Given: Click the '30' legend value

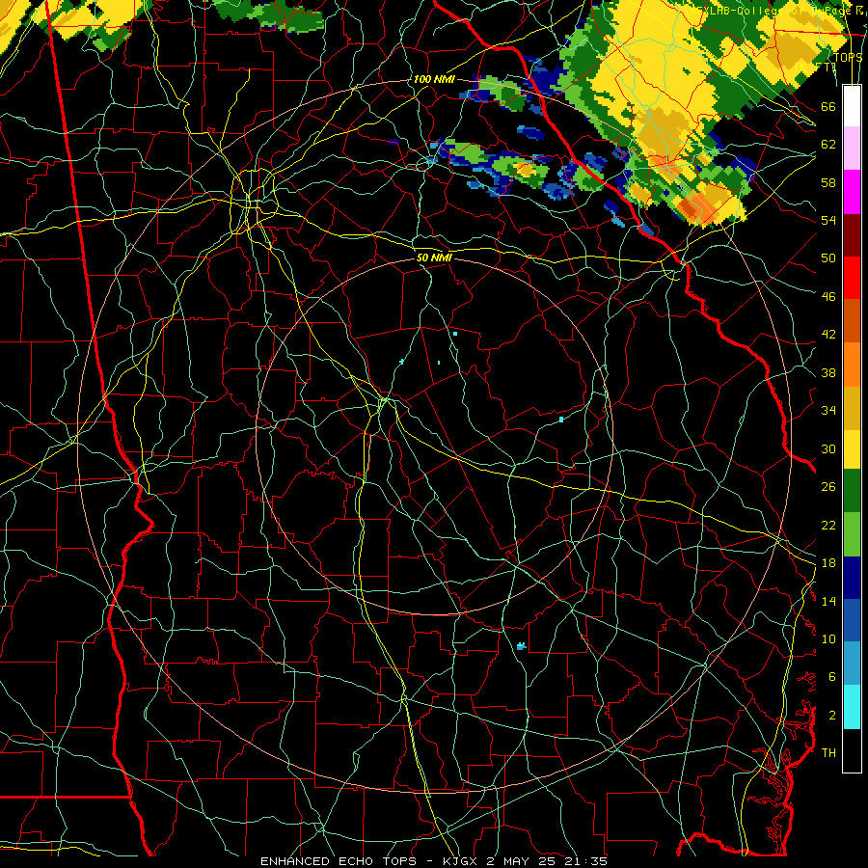Looking at the screenshot, I should [x=828, y=448].
